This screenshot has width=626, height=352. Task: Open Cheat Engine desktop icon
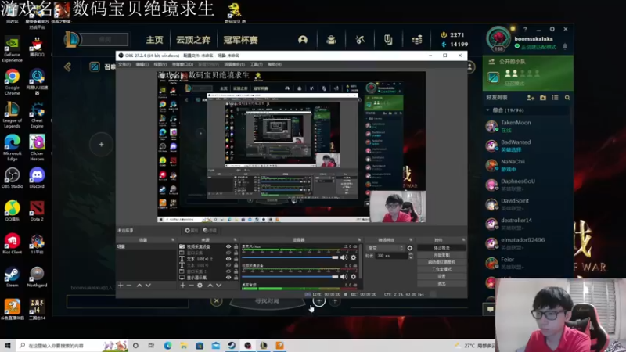37,114
